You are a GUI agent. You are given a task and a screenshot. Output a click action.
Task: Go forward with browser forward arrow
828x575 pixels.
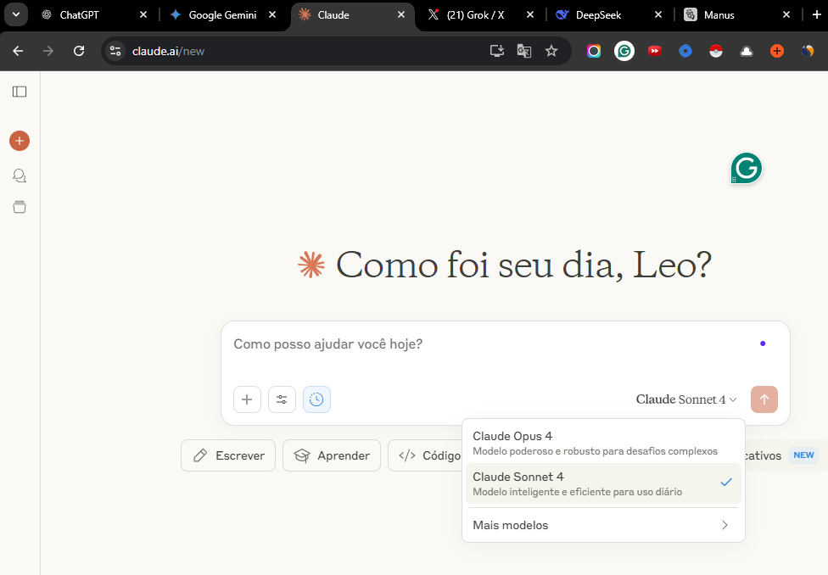pyautogui.click(x=48, y=51)
